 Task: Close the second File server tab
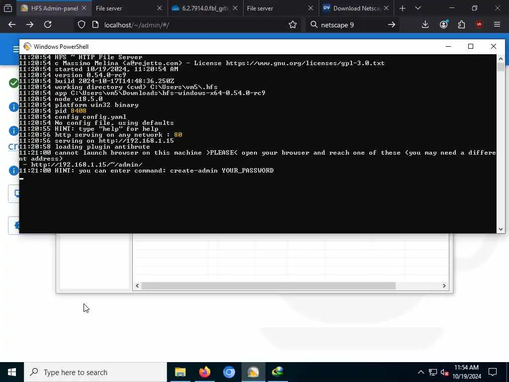click(x=311, y=8)
